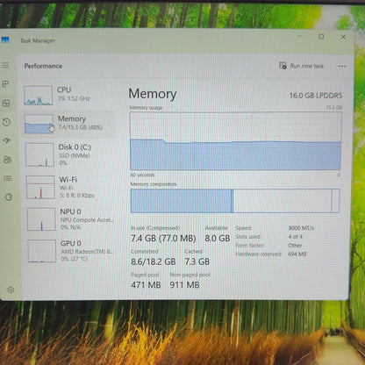
Task: Click Speed value 8000 MT/s
Action: pos(301,228)
